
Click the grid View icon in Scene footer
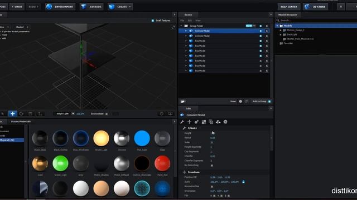pyautogui.click(x=247, y=101)
